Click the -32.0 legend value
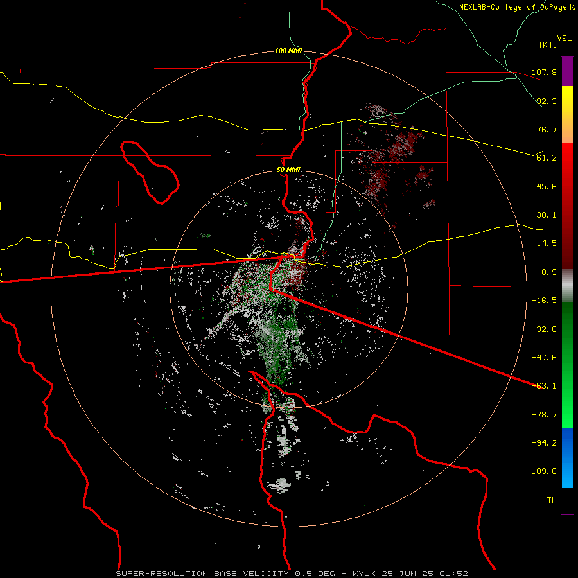This screenshot has width=578, height=578. point(544,329)
